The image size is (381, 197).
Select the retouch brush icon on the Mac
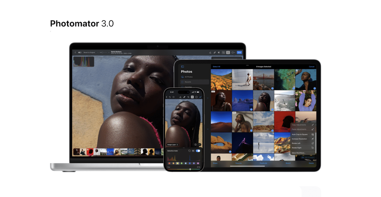click(x=215, y=52)
